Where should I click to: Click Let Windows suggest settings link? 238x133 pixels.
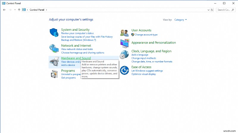[x=147, y=71]
